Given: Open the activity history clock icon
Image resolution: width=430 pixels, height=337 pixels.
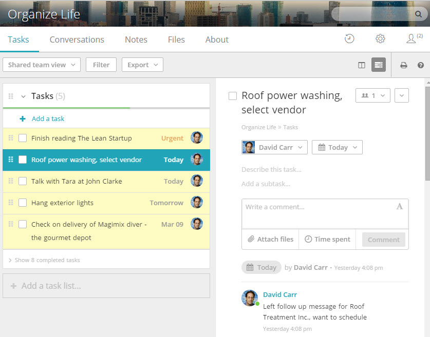Looking at the screenshot, I should coord(349,39).
